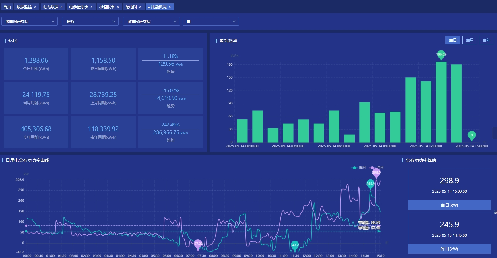Screen dimensions: 497x258
Task: Go to the 首页 tab
Action: click(7, 7)
